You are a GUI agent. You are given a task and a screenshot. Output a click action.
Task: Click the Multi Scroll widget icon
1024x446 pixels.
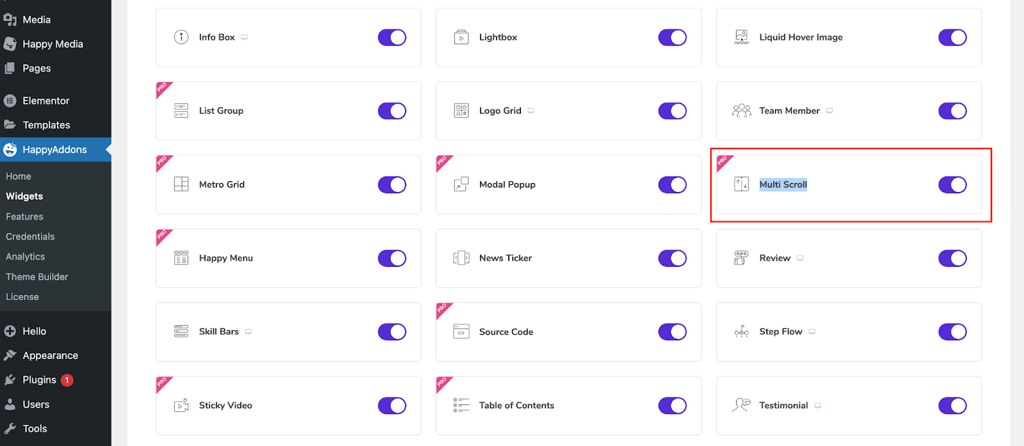click(x=740, y=184)
